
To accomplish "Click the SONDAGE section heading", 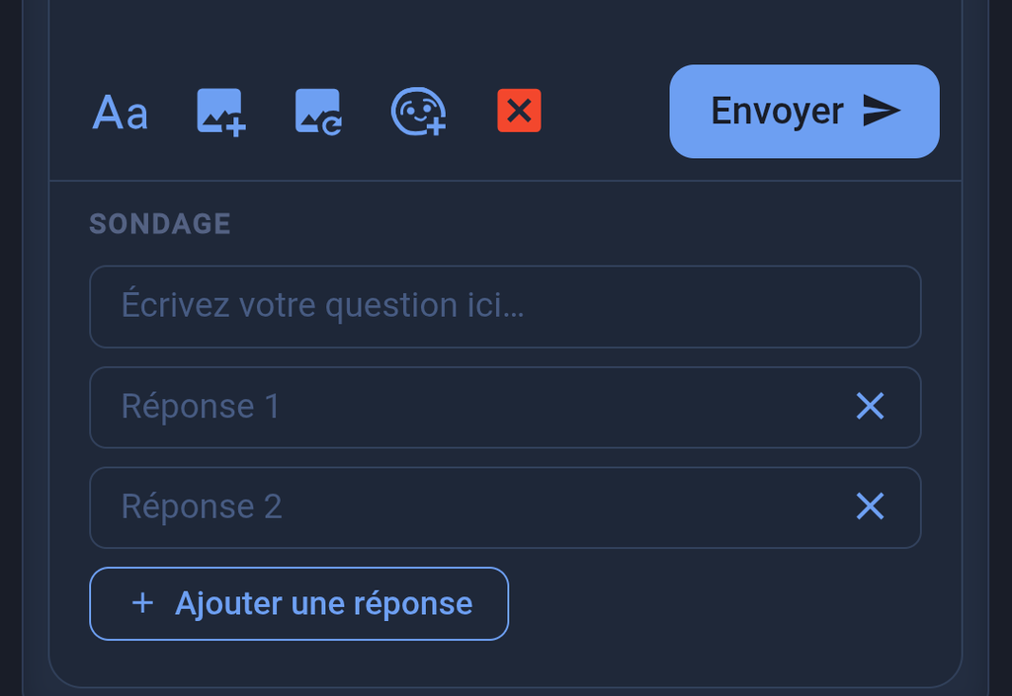I will pyautogui.click(x=160, y=224).
